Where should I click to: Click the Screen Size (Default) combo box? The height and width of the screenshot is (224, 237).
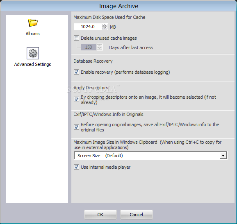coord(150,156)
